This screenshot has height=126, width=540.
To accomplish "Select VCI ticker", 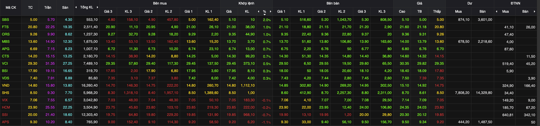I will click(x=5, y=64).
